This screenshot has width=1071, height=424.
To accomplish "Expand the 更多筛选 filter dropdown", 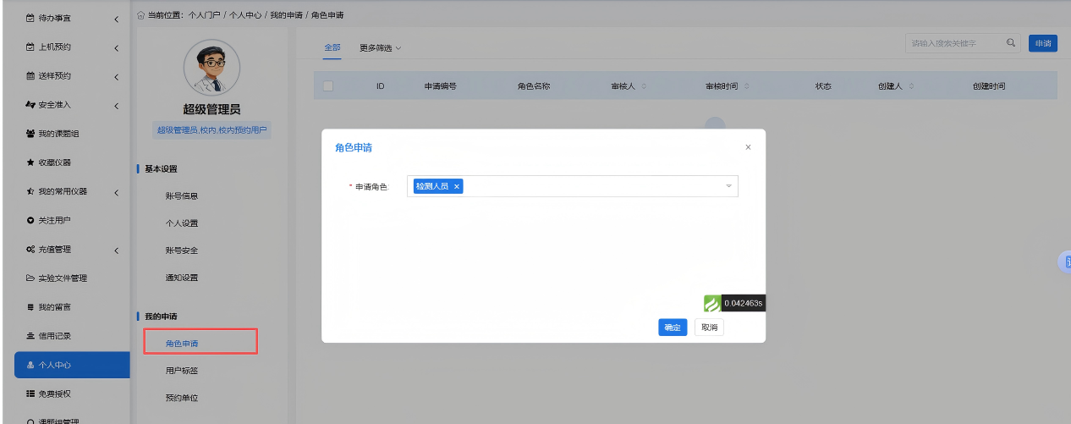I will click(x=380, y=48).
